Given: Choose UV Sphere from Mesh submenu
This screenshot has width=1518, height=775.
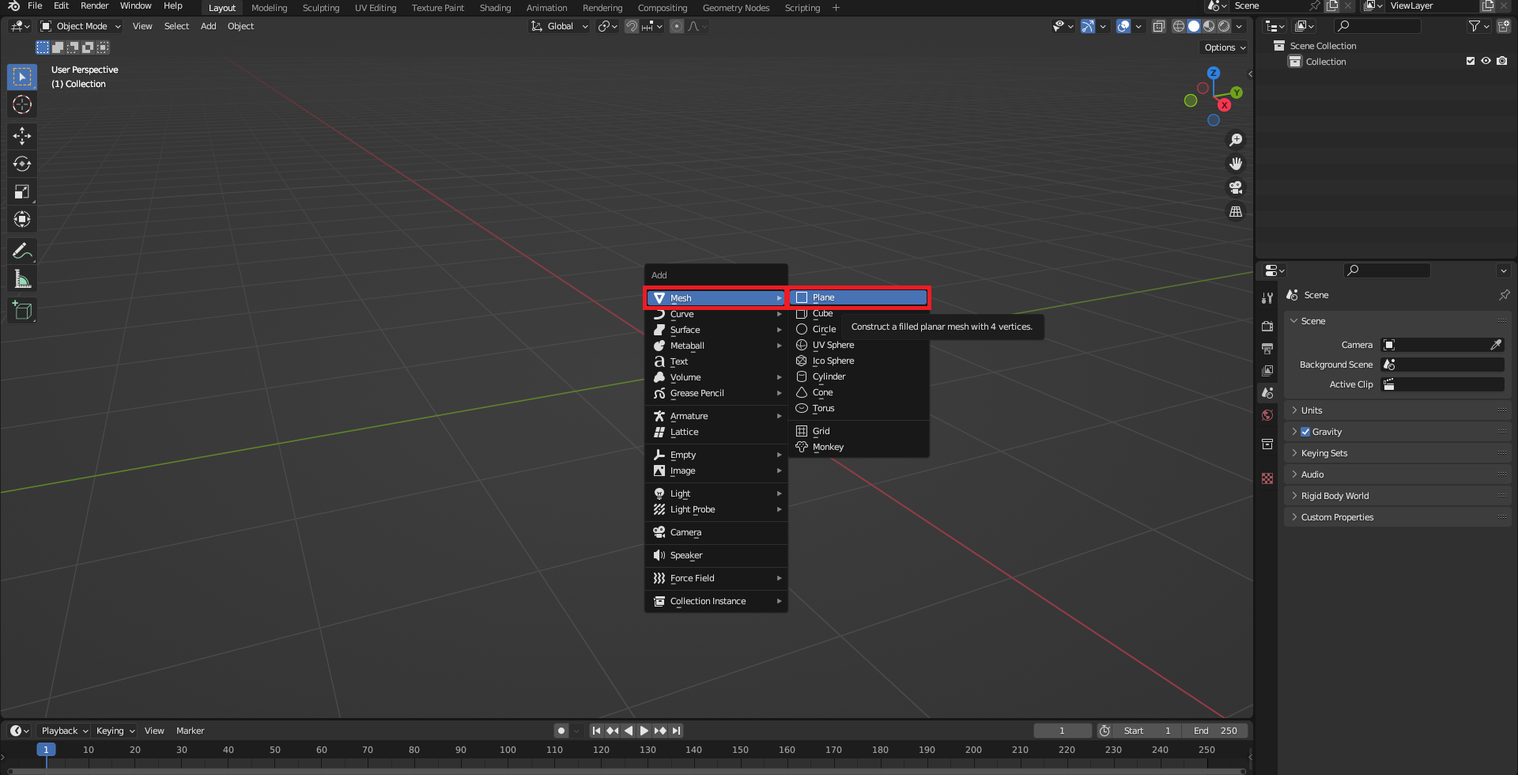Looking at the screenshot, I should (x=859, y=345).
